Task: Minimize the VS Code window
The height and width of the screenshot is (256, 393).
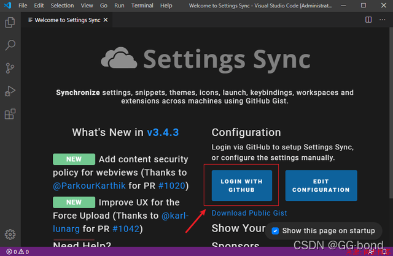Action: coord(343,6)
